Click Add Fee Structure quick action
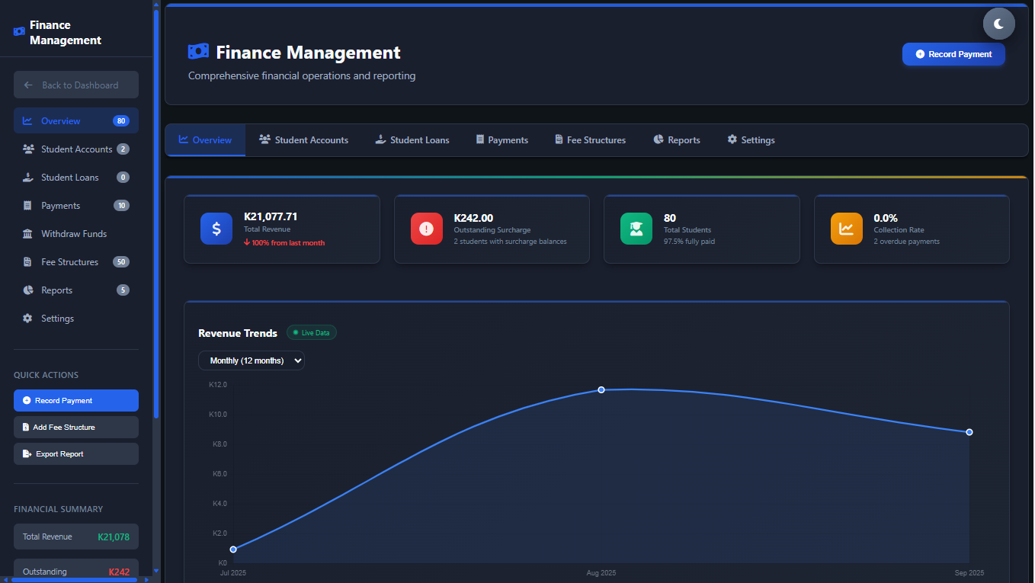Image resolution: width=1035 pixels, height=583 pixels. pyautogui.click(x=76, y=428)
